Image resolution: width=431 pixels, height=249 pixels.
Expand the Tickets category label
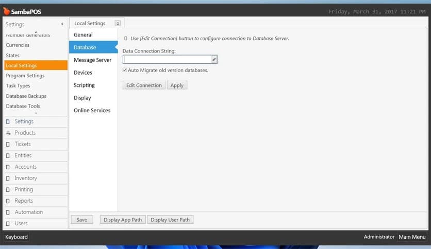[23, 144]
